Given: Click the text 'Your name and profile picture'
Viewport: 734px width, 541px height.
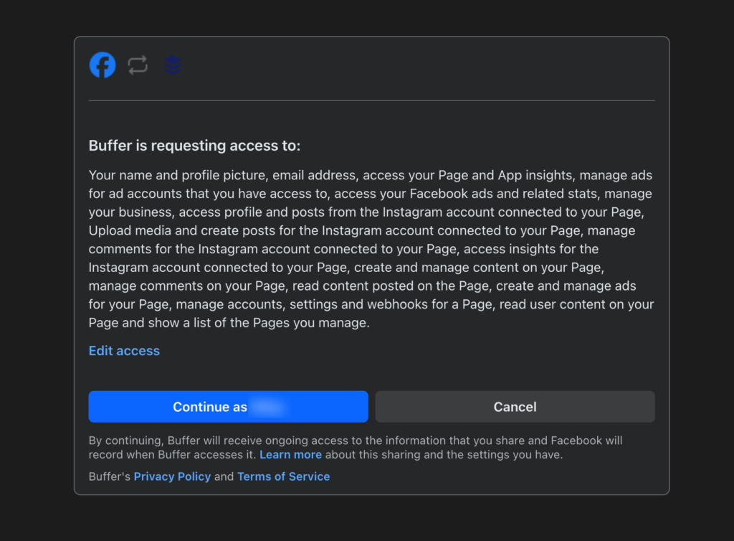Looking at the screenshot, I should 178,175.
